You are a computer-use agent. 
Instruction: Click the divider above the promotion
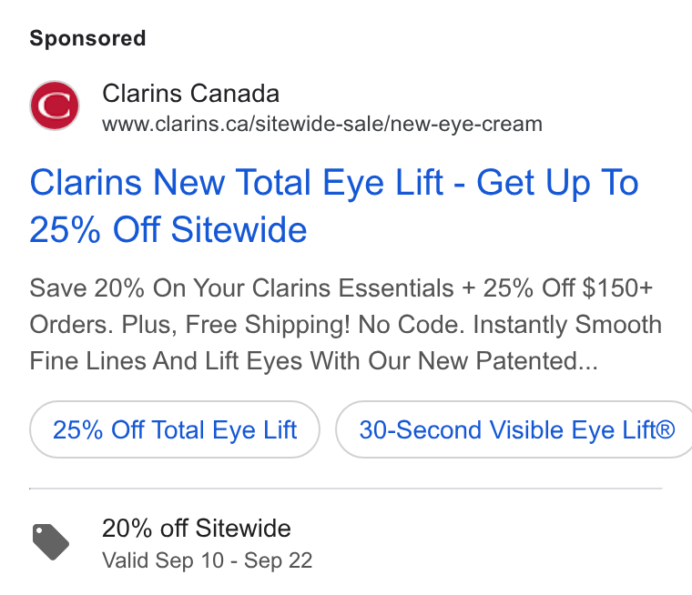346,489
